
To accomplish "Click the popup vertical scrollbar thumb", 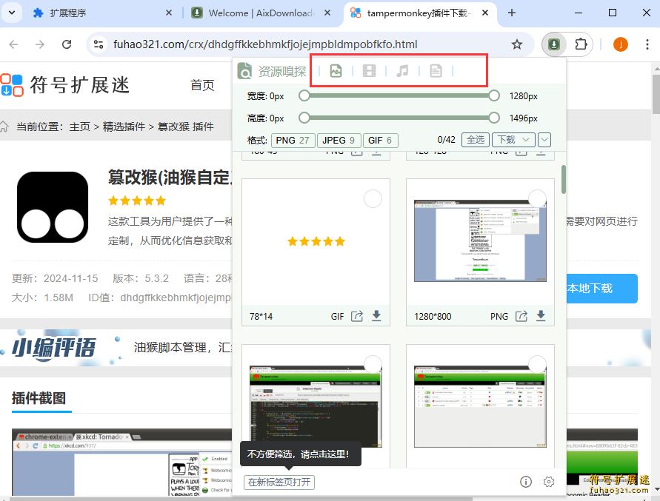I will [x=563, y=179].
